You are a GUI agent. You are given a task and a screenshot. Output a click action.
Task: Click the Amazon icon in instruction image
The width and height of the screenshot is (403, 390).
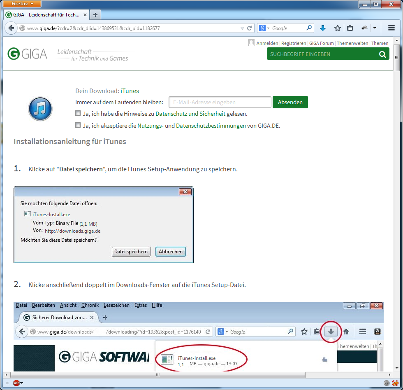(378, 332)
